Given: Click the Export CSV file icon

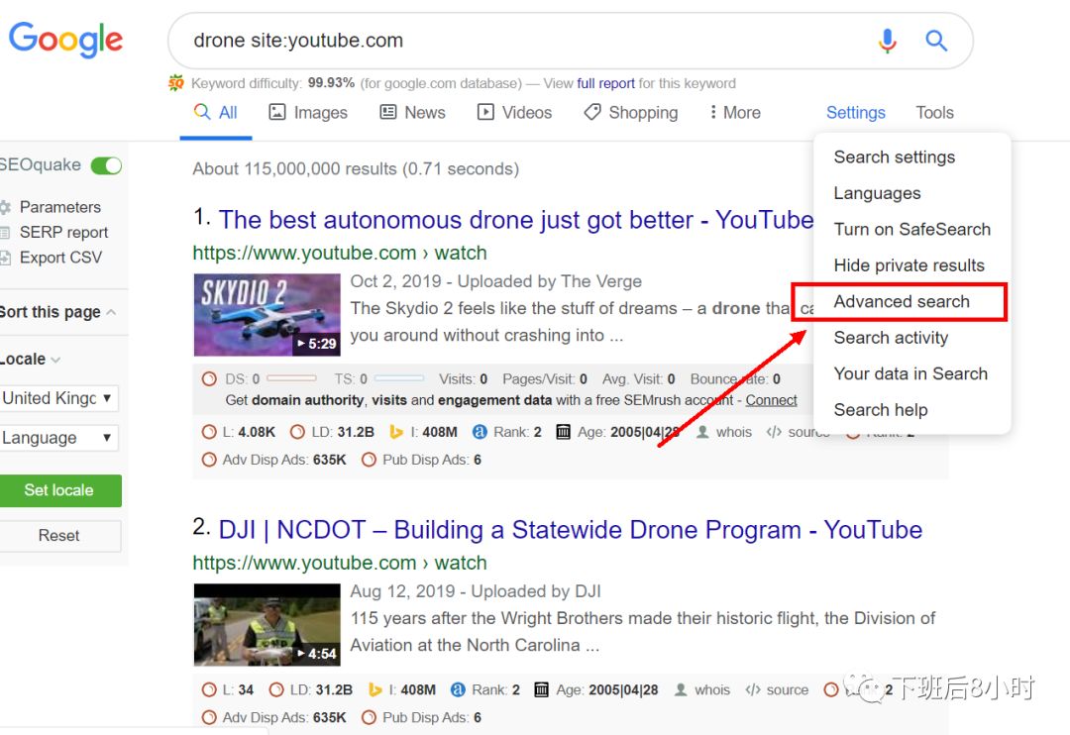Looking at the screenshot, I should pyautogui.click(x=6, y=258).
